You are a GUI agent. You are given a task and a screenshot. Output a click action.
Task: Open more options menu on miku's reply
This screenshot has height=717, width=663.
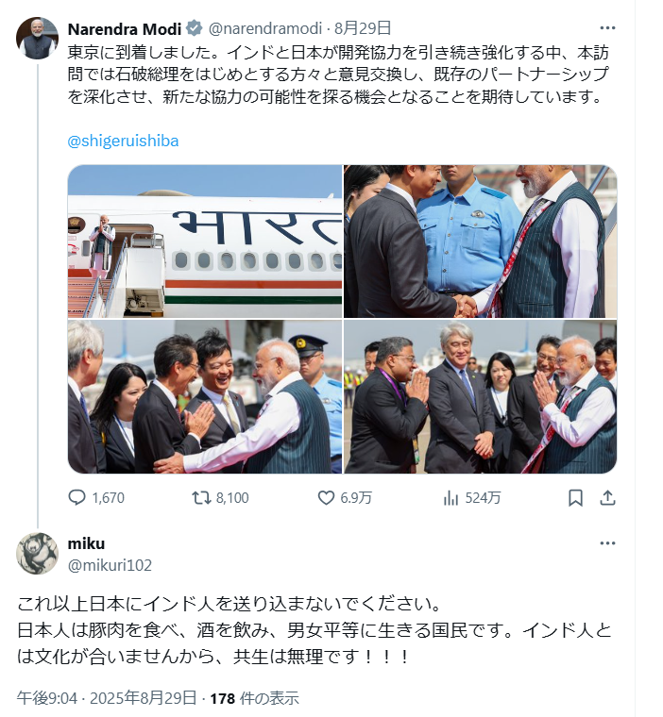(x=607, y=543)
